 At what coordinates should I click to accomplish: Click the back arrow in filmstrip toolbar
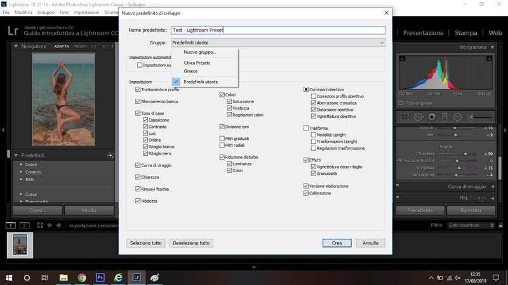point(50,225)
